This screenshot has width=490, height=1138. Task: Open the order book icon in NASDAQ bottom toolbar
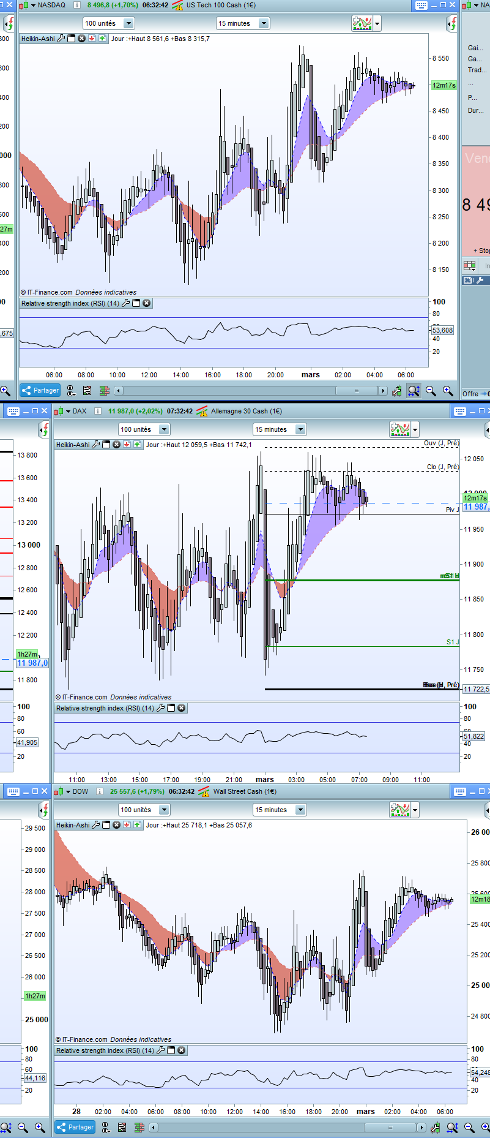pos(105,390)
